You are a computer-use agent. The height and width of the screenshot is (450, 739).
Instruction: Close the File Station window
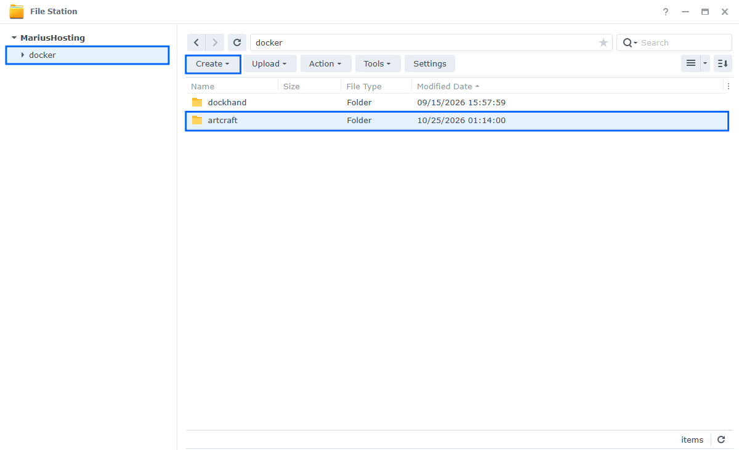[x=725, y=12]
